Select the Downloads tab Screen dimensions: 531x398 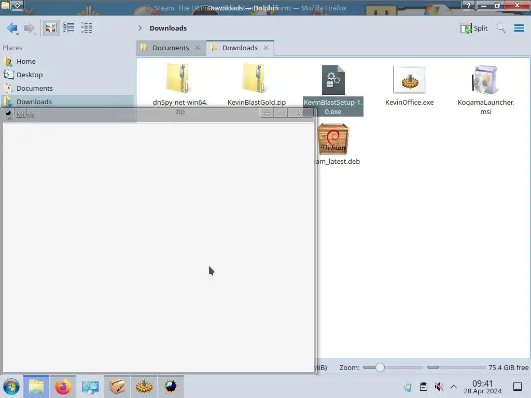[240, 48]
